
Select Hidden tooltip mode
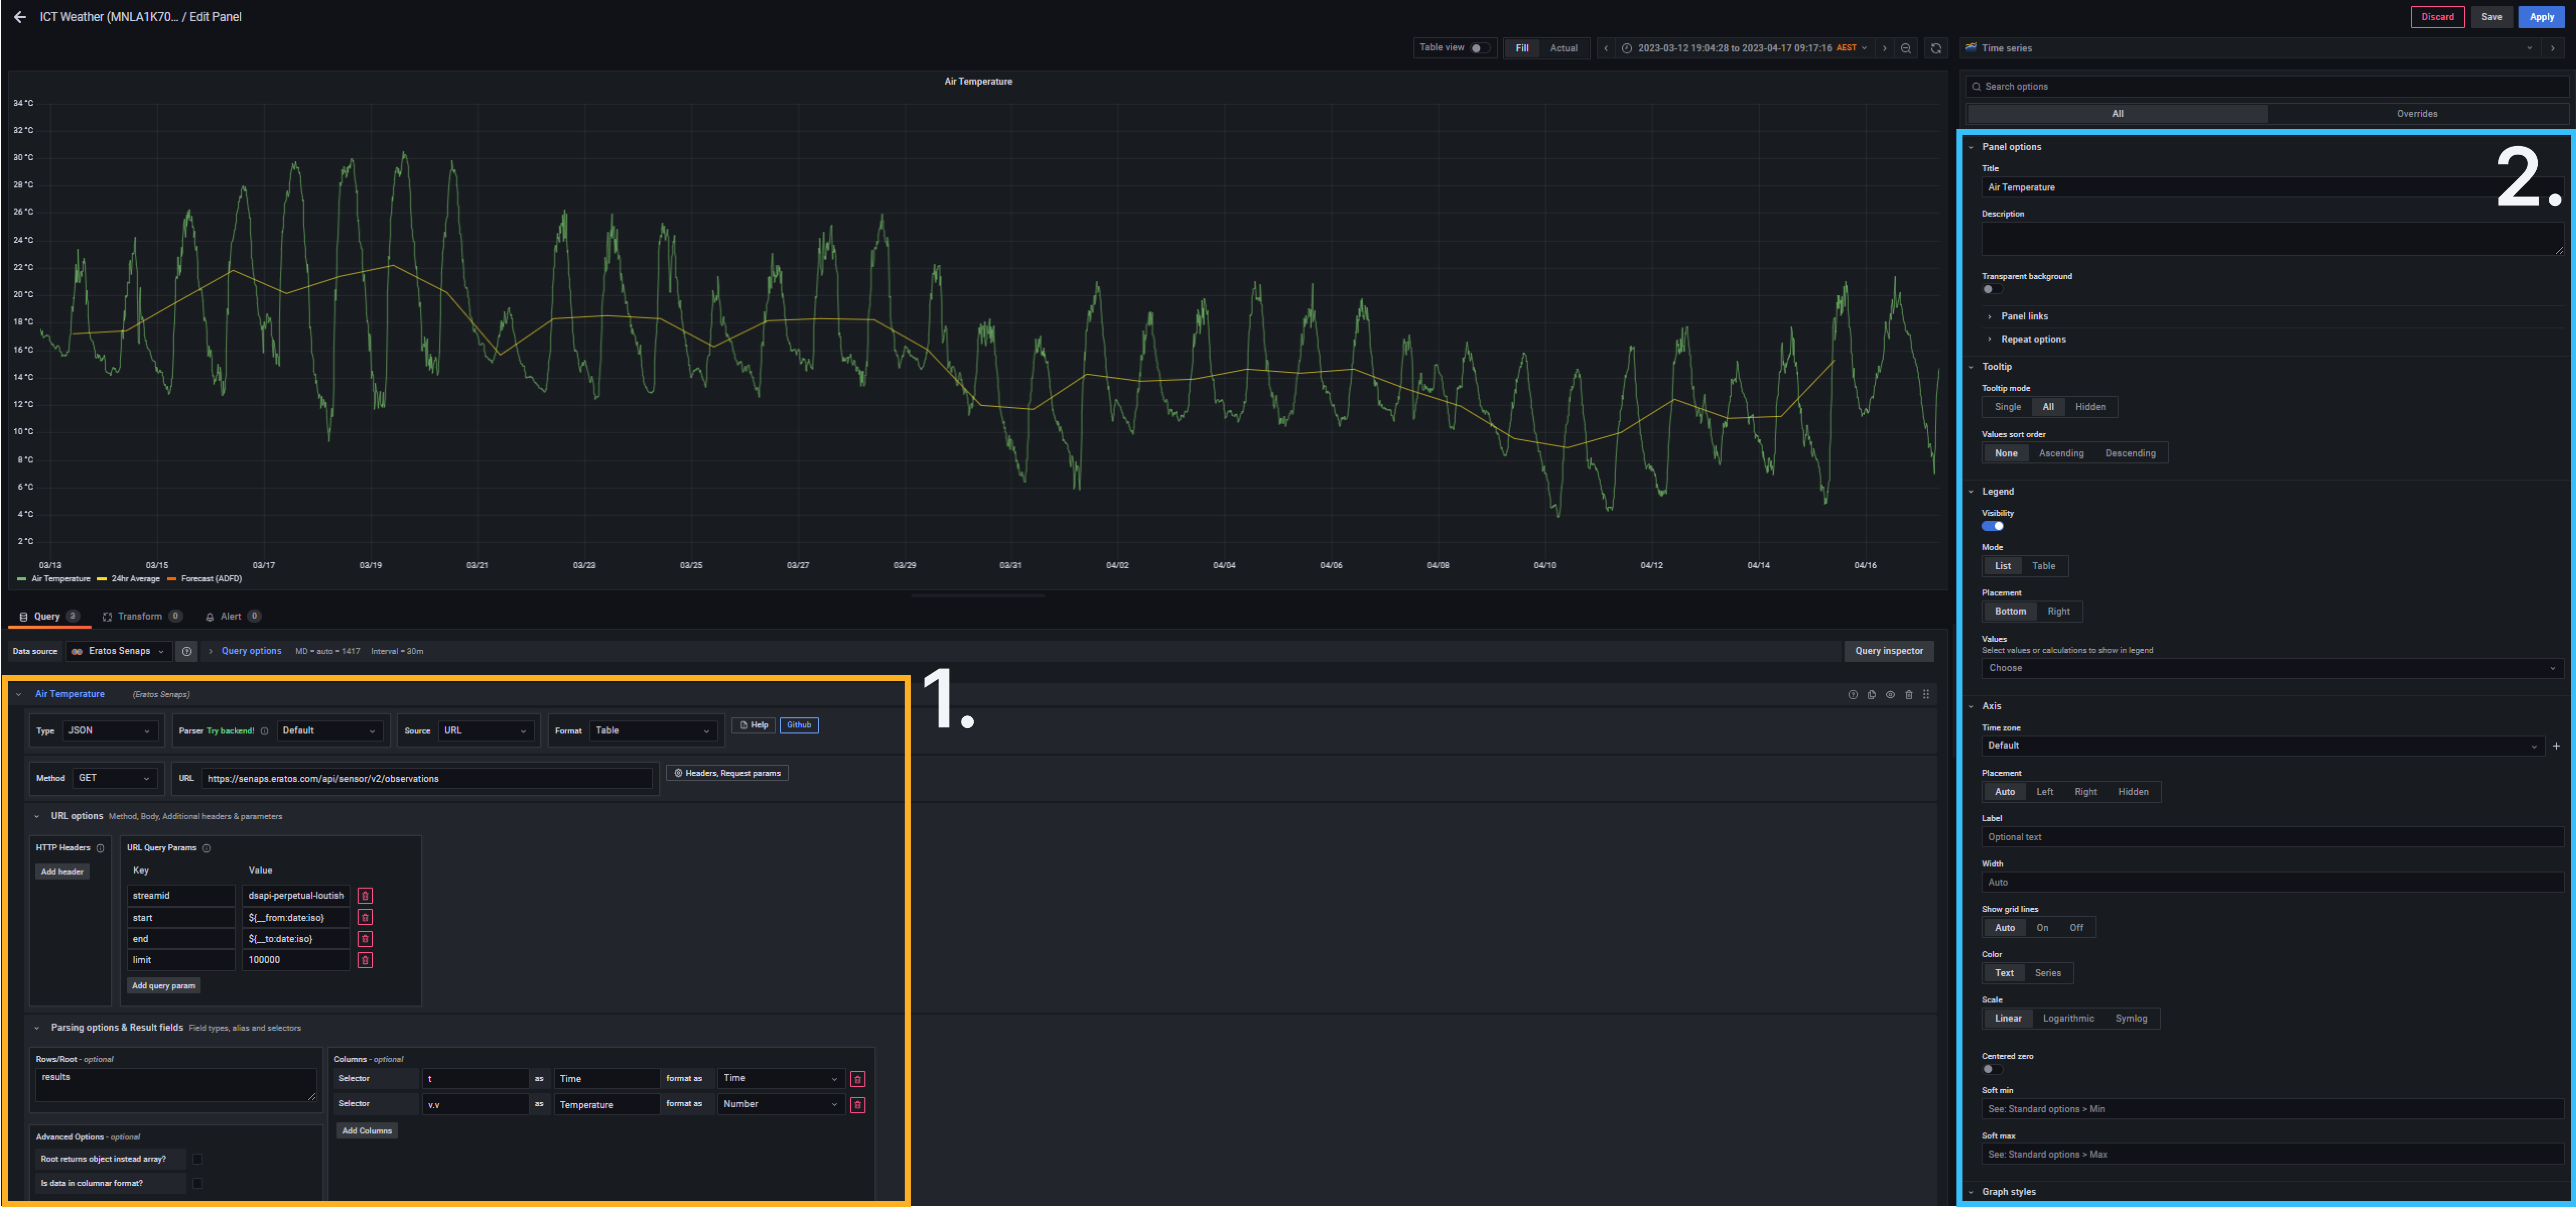(2090, 407)
